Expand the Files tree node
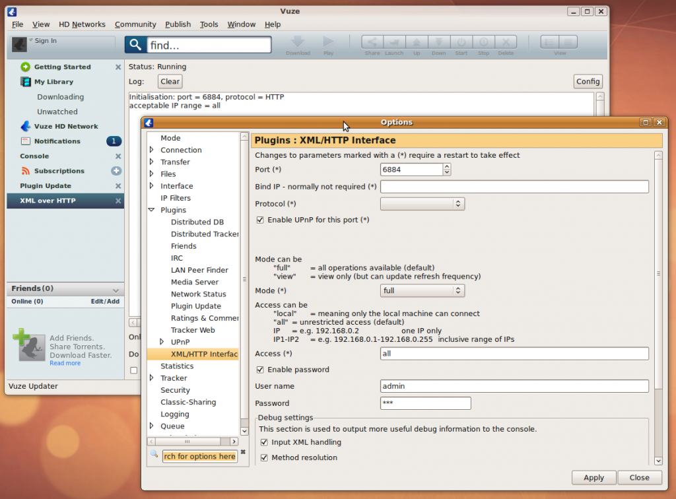Screen dimensions: 676x499 pos(151,174)
